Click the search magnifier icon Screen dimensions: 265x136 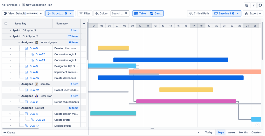[126, 13]
